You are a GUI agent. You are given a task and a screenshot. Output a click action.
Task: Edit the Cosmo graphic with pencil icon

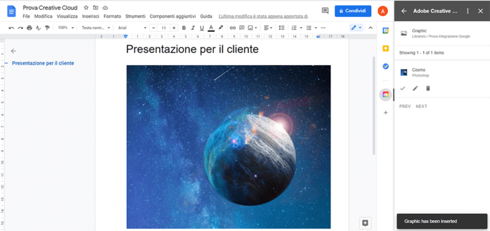click(x=415, y=89)
